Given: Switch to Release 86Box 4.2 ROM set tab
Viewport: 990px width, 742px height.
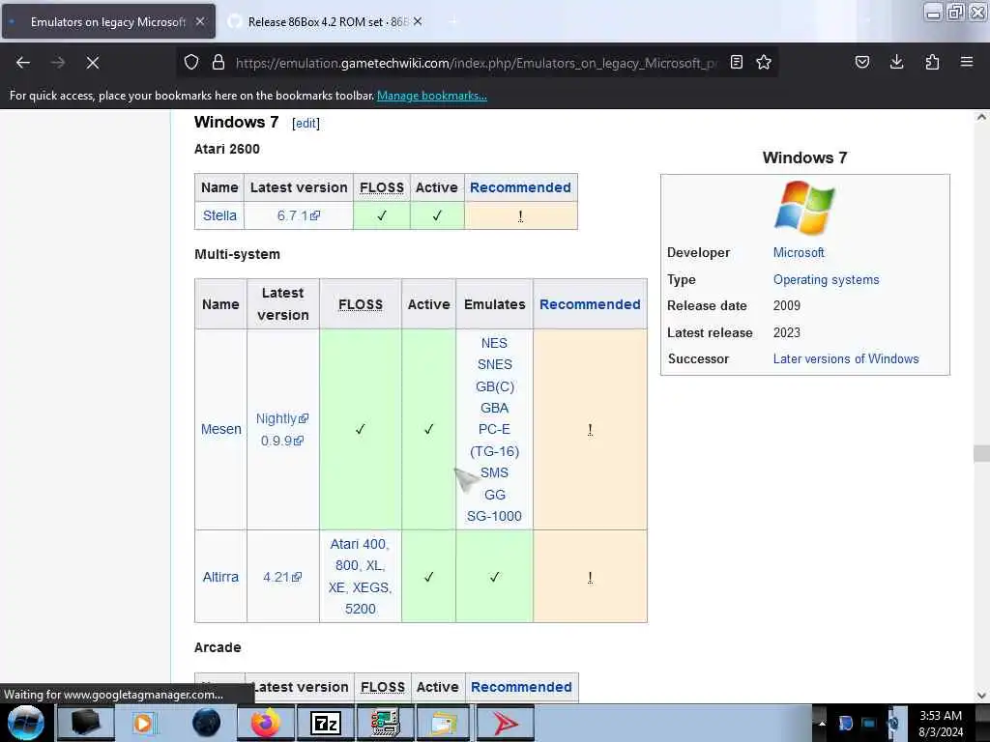Looking at the screenshot, I should pos(327,22).
